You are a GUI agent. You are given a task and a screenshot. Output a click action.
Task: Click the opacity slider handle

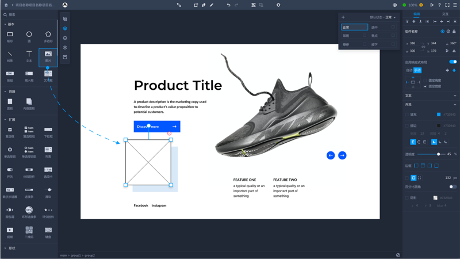438,154
